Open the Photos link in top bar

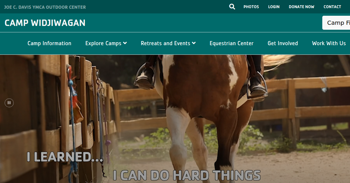251,7
